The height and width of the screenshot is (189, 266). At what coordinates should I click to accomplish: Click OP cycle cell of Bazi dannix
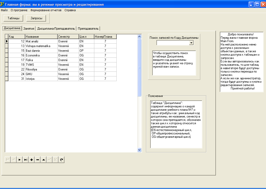[x=86, y=51]
